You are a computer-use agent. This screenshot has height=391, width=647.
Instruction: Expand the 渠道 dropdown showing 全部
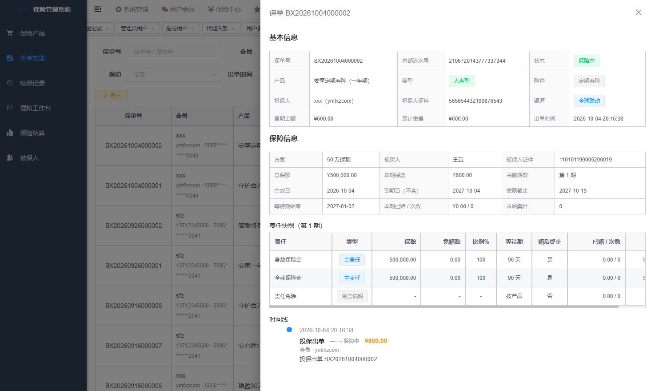point(174,74)
